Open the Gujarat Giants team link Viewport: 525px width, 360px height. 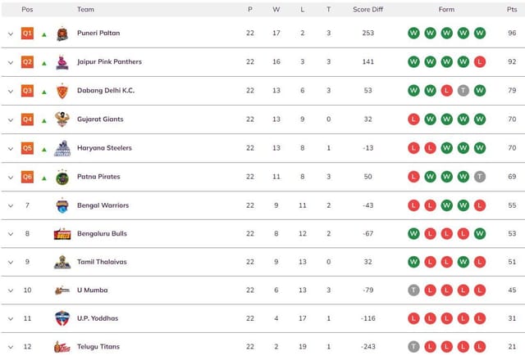coord(100,119)
